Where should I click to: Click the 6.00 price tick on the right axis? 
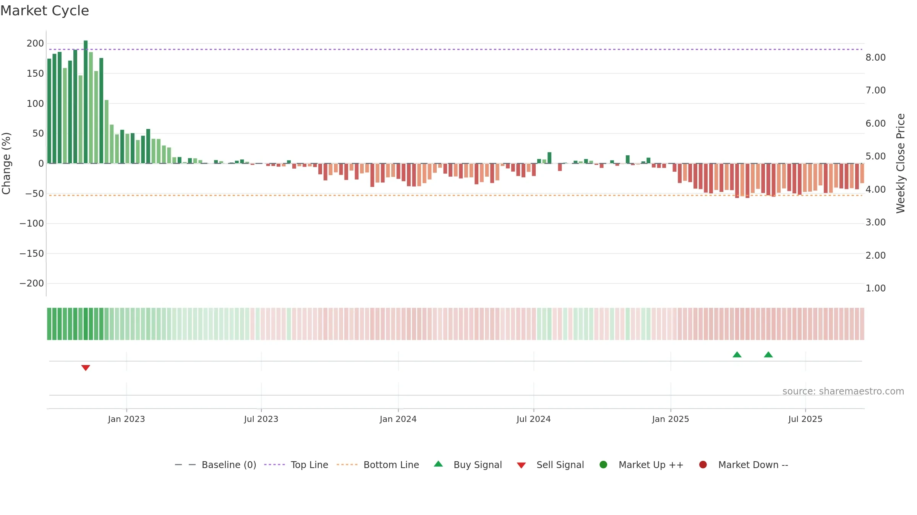876,124
